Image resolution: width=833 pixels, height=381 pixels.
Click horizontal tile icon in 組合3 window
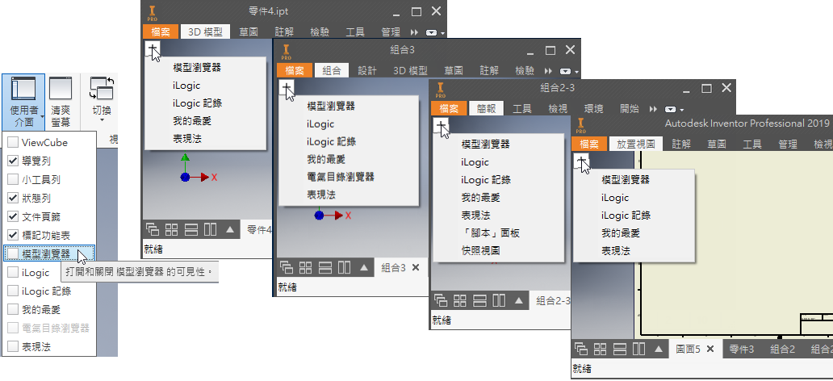pyautogui.click(x=324, y=268)
